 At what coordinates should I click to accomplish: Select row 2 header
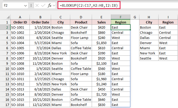(5, 28)
